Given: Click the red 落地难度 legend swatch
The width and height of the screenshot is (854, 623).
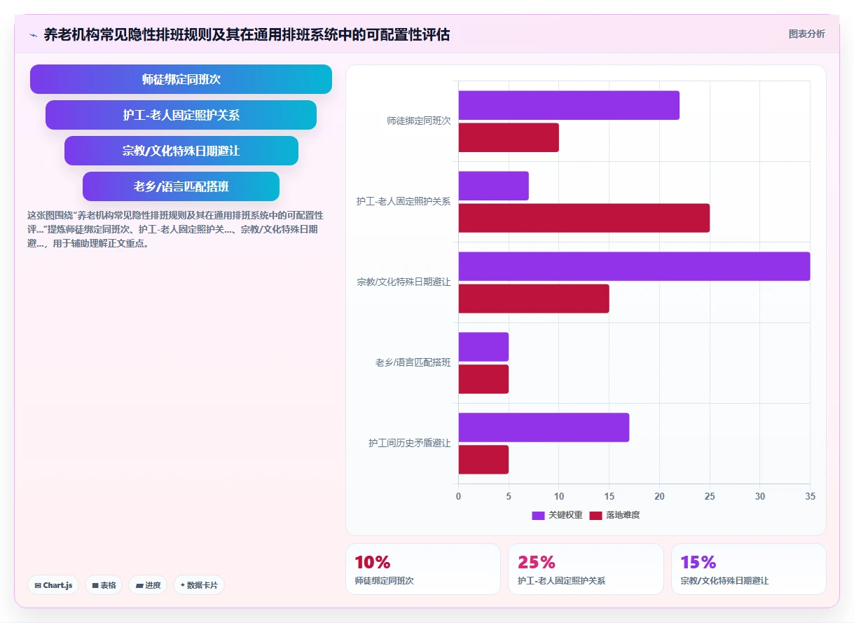Looking at the screenshot, I should pos(595,516).
